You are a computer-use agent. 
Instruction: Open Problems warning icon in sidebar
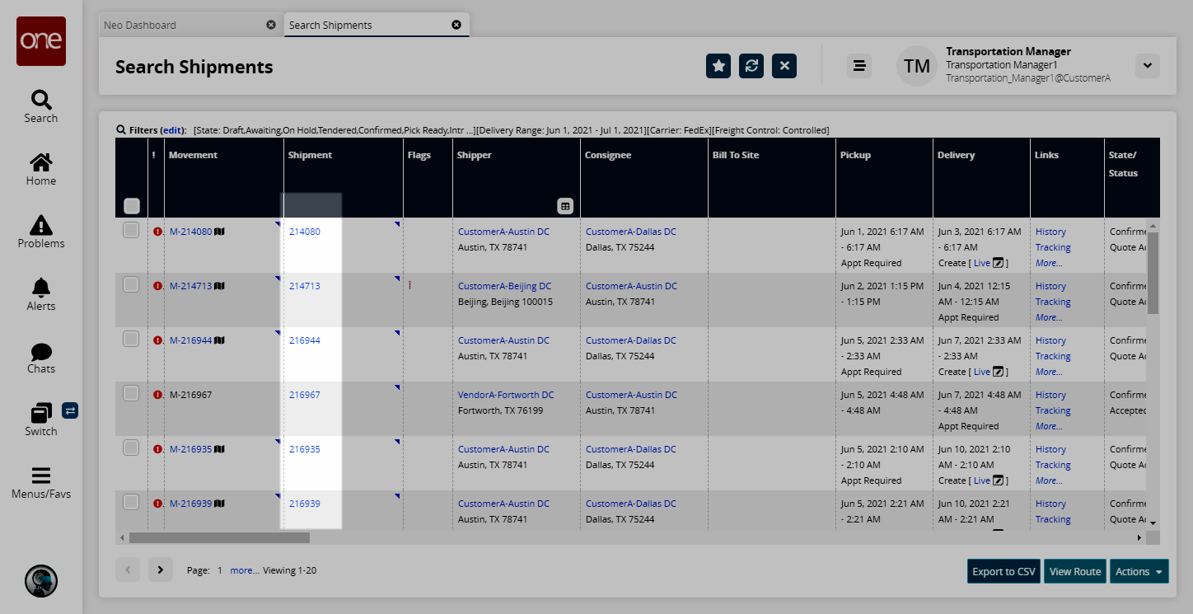(40, 224)
